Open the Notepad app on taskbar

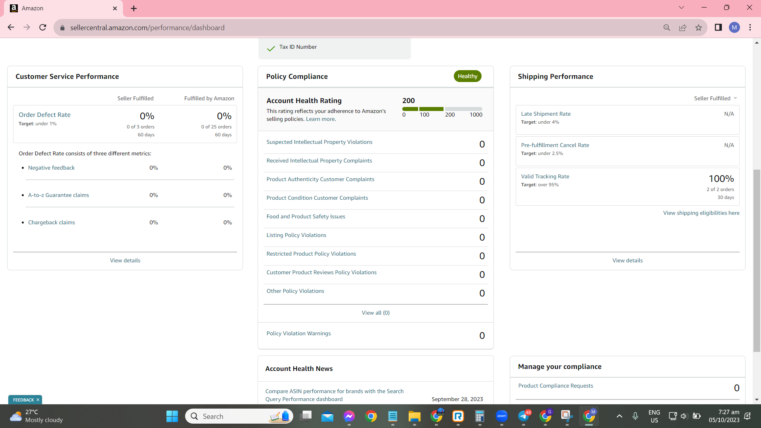coord(393,416)
